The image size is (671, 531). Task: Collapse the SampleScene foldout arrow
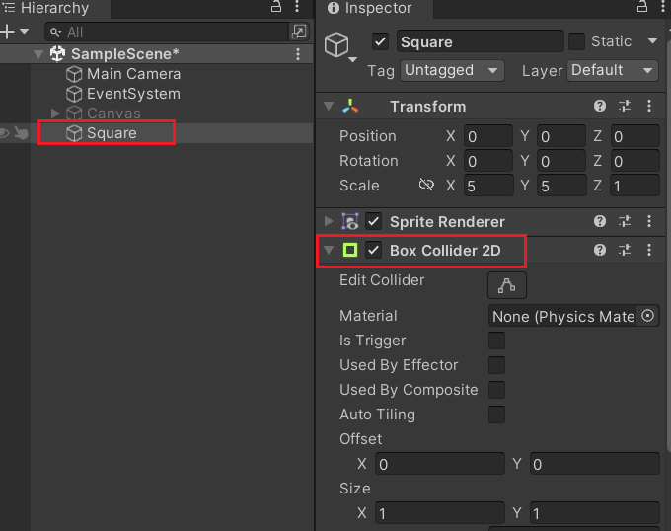pyautogui.click(x=38, y=54)
